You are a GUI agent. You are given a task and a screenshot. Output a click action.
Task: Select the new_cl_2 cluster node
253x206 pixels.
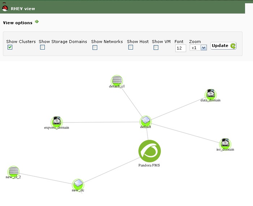tap(13, 172)
